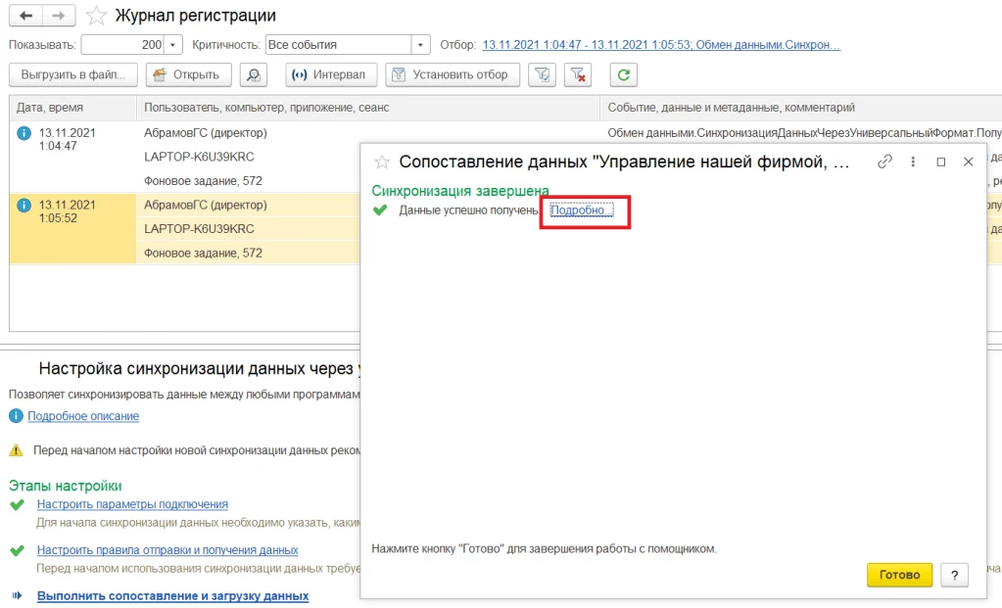Apply filter by current cell value icon

point(542,74)
